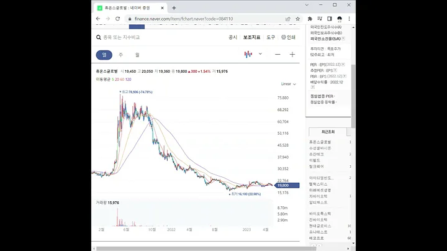
Task: Zoom out chart with minus icon
Action: 278,55
